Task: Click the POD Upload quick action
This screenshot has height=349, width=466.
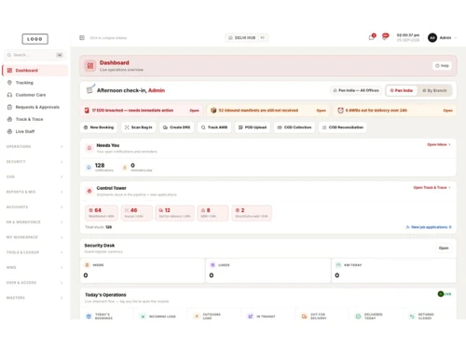Action: 253,128
